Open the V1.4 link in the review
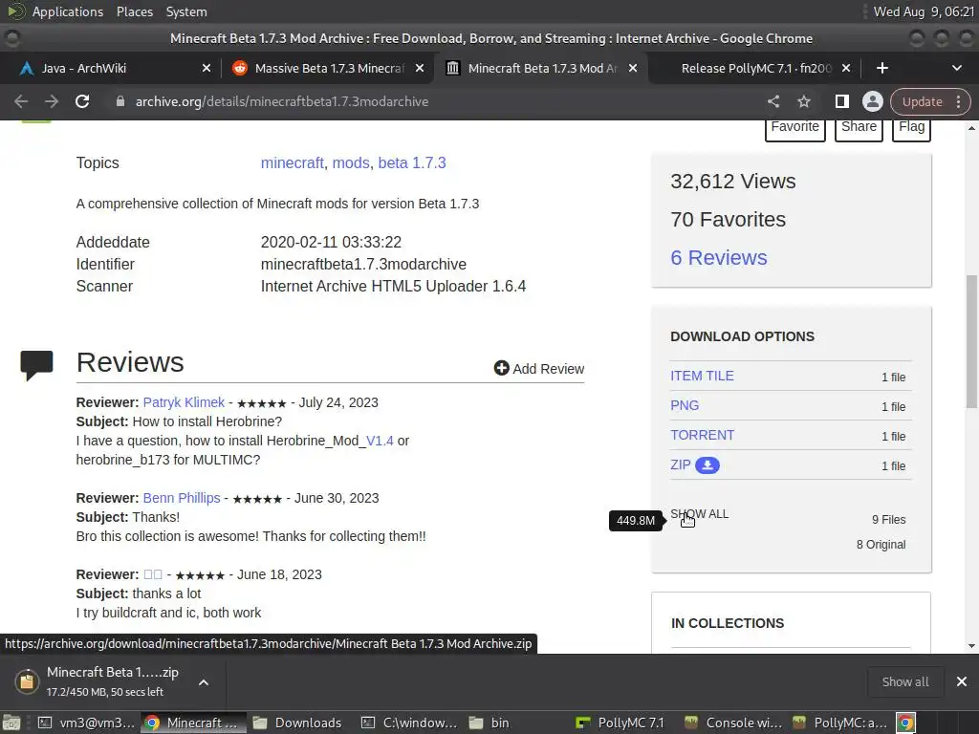979x734 pixels. tap(380, 441)
